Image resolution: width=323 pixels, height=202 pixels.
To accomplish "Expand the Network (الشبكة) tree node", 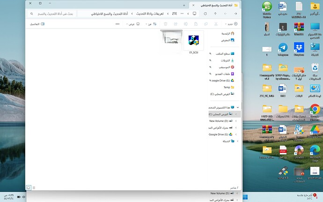I will [238, 141].
